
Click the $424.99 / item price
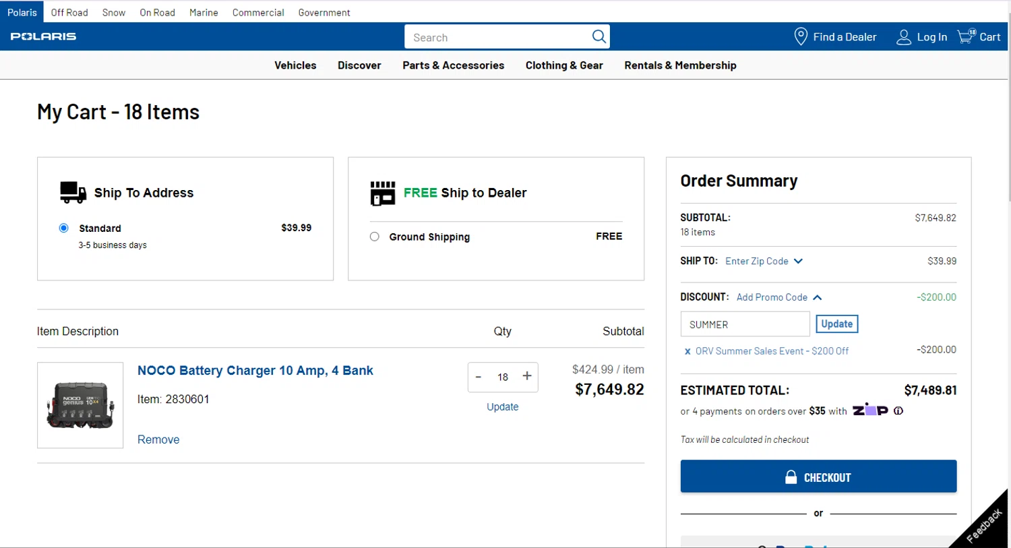(x=608, y=369)
